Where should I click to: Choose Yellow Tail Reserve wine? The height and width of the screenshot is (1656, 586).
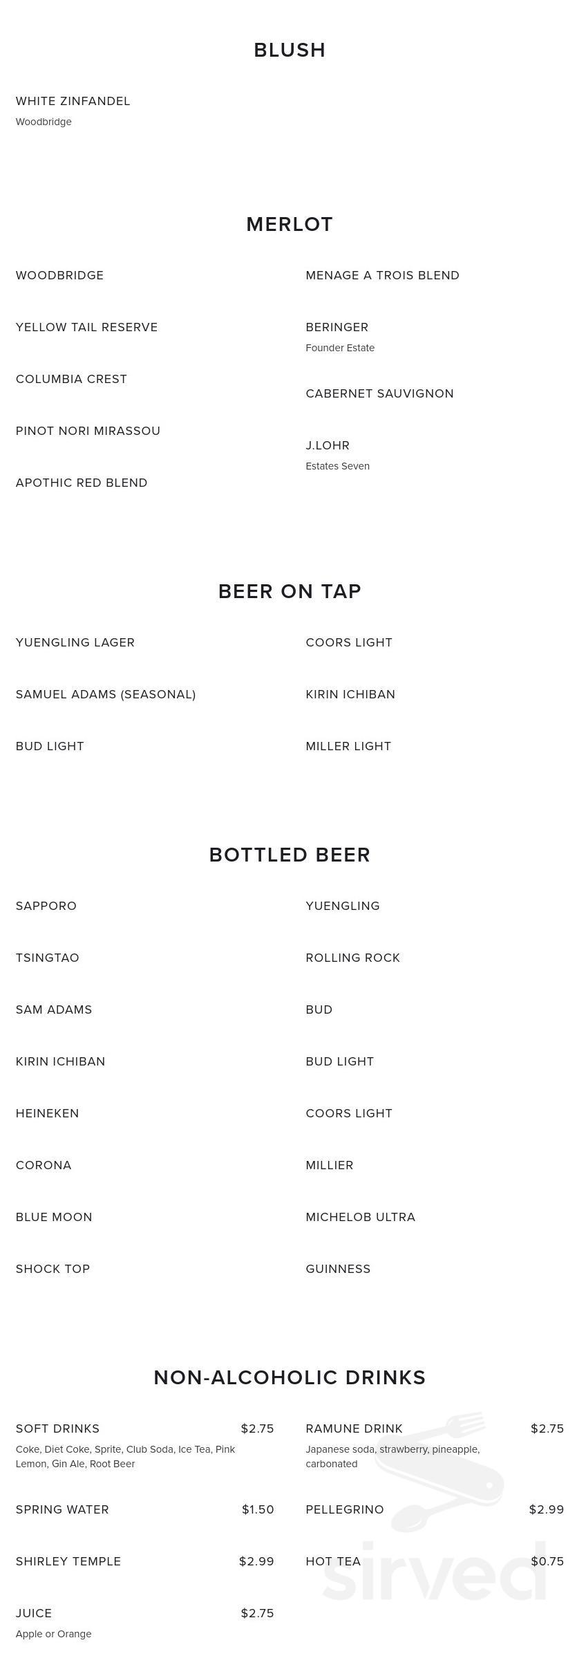tap(87, 327)
